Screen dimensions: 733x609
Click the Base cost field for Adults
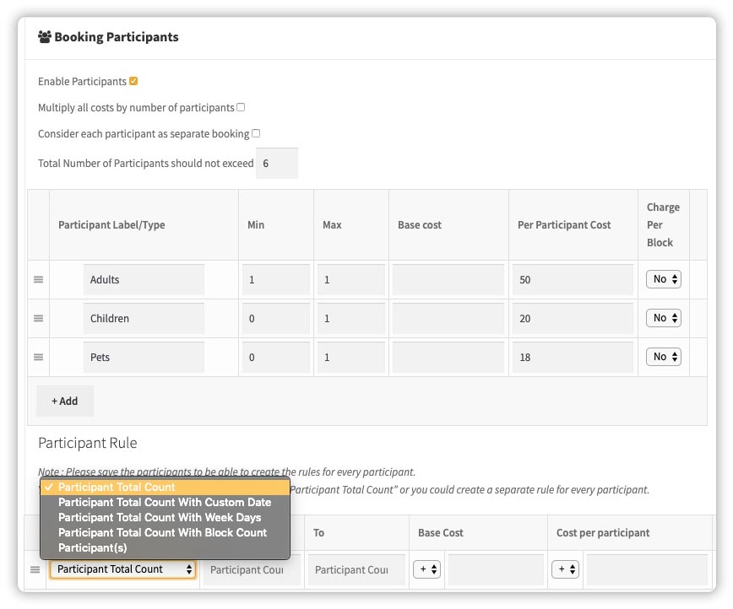pyautogui.click(x=448, y=280)
